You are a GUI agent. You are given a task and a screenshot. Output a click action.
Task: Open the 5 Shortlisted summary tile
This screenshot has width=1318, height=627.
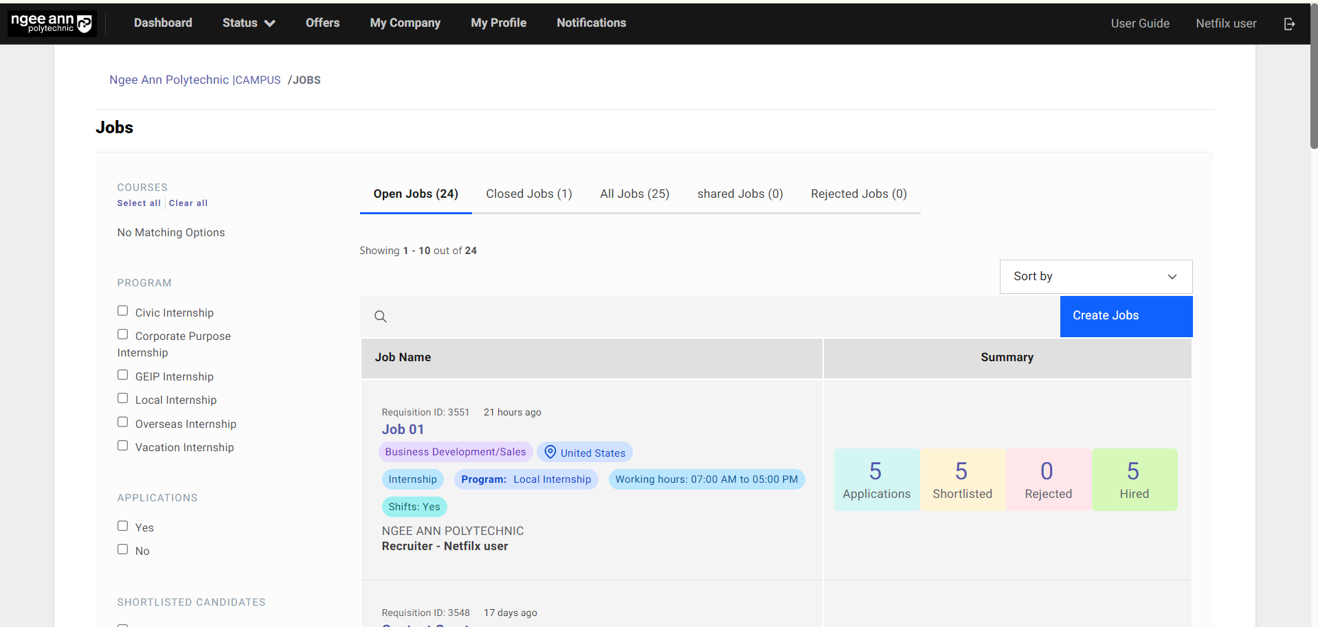[962, 479]
